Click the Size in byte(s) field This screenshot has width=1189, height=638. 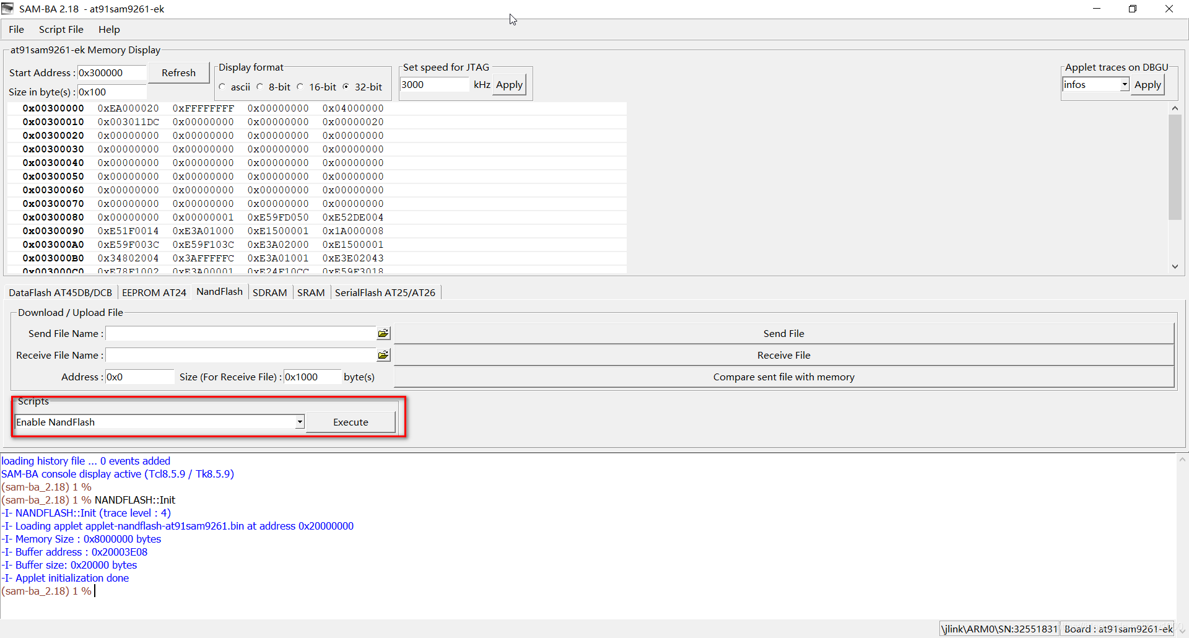pyautogui.click(x=111, y=92)
